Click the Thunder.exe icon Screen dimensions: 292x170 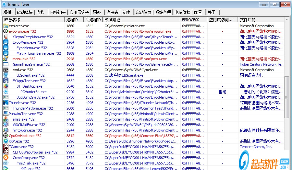tap(6, 103)
